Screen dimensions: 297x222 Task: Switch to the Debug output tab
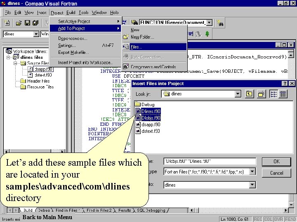[x=44, y=210]
